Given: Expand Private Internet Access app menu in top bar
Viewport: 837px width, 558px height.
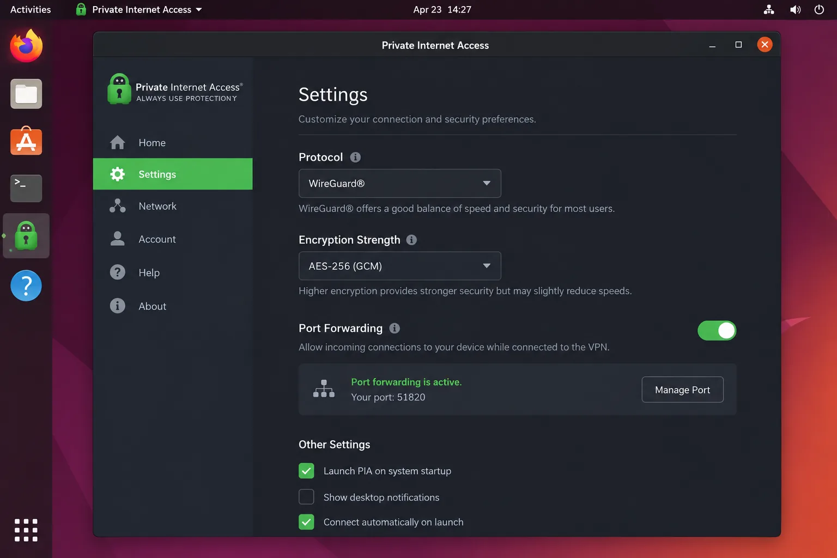Looking at the screenshot, I should [139, 9].
